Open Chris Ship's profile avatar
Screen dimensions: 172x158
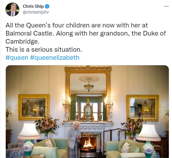(12, 10)
